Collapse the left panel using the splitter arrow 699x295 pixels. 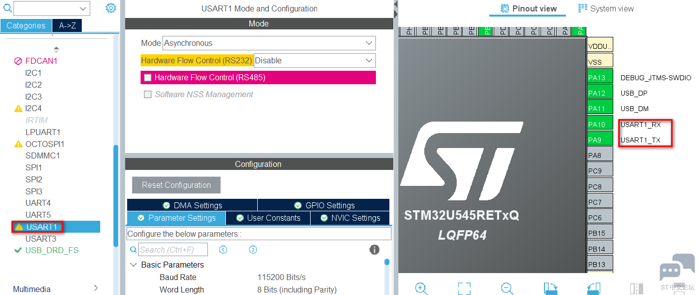coord(396,4)
